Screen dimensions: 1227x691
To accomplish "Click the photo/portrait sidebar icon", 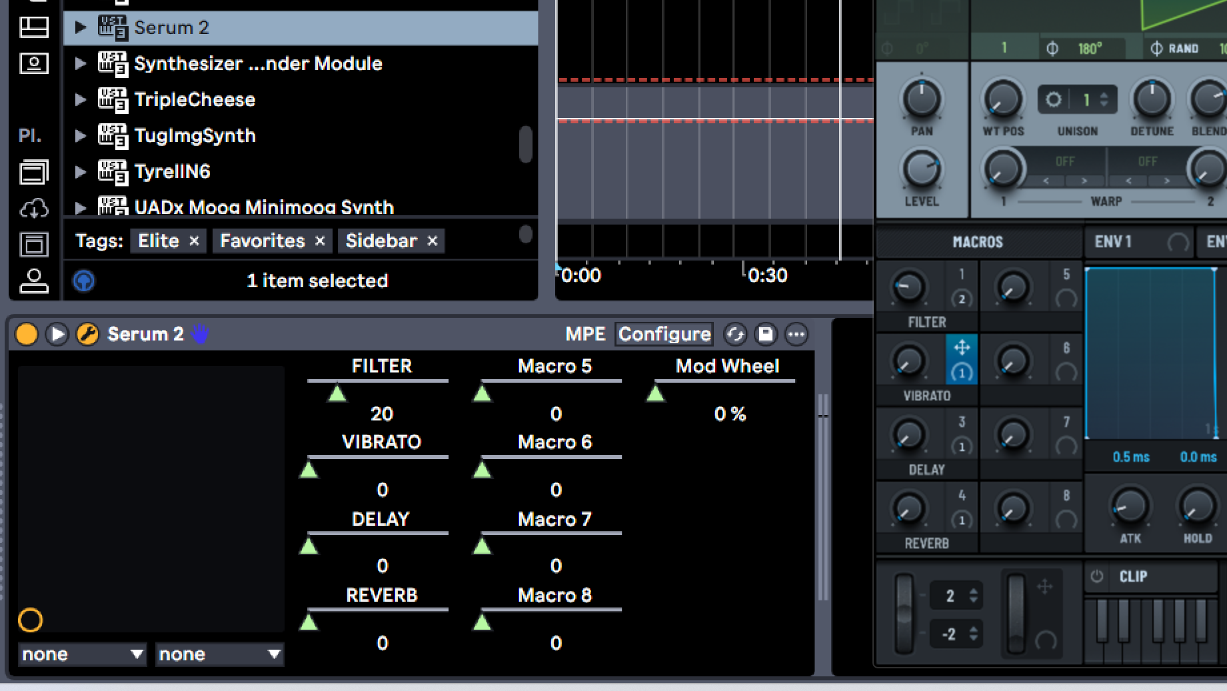I will (x=34, y=63).
